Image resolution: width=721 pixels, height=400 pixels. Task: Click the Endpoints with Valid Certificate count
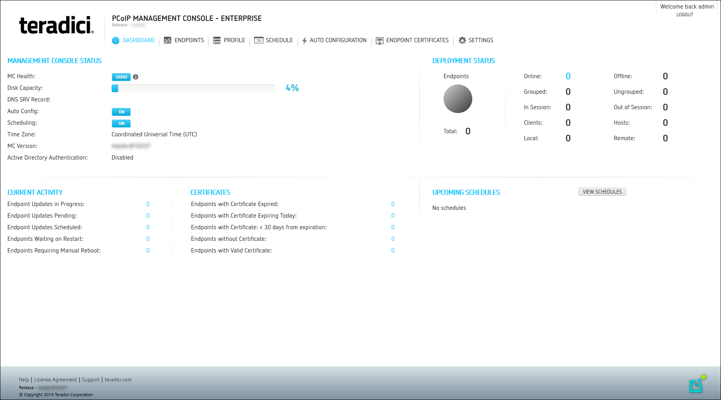click(393, 251)
